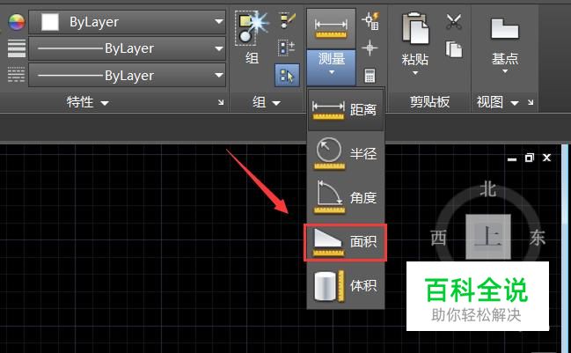
Task: Toggle the group selection button
Action: pos(287,76)
